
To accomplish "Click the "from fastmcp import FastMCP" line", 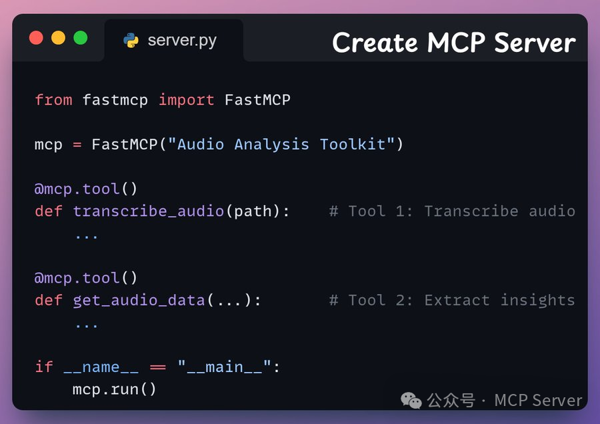I will [x=163, y=100].
